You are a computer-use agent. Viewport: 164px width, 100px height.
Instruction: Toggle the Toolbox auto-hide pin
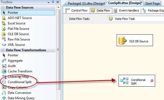[x=53, y=2]
